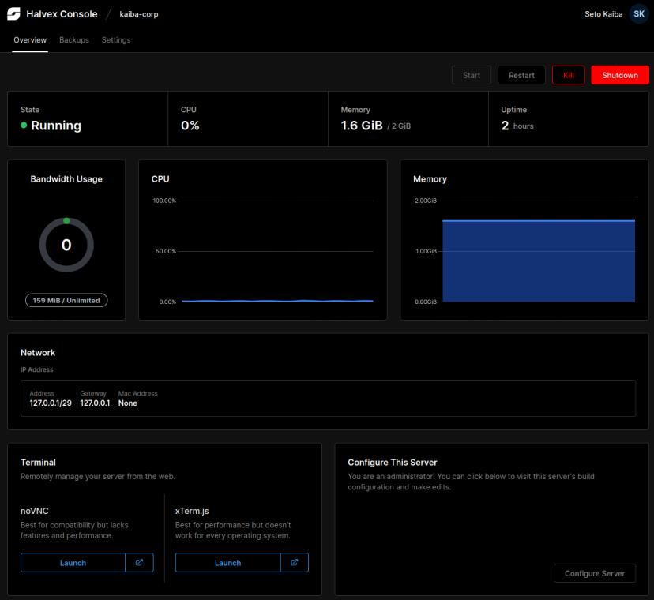Open xTerm.js in new window icon
Screen dimensions: 654x600
click(295, 562)
